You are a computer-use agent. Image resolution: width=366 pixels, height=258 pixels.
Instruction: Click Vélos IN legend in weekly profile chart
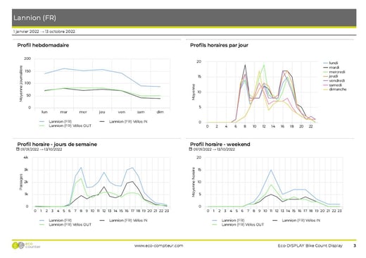(x=123, y=121)
